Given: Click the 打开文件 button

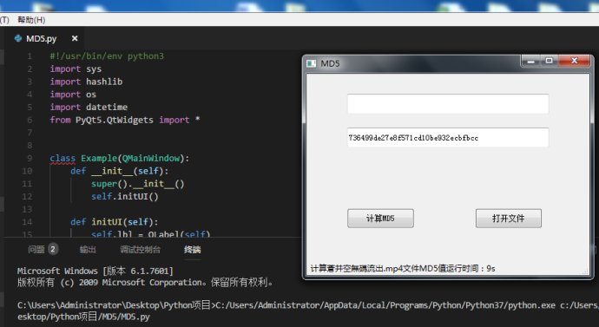Looking at the screenshot, I should pos(509,219).
